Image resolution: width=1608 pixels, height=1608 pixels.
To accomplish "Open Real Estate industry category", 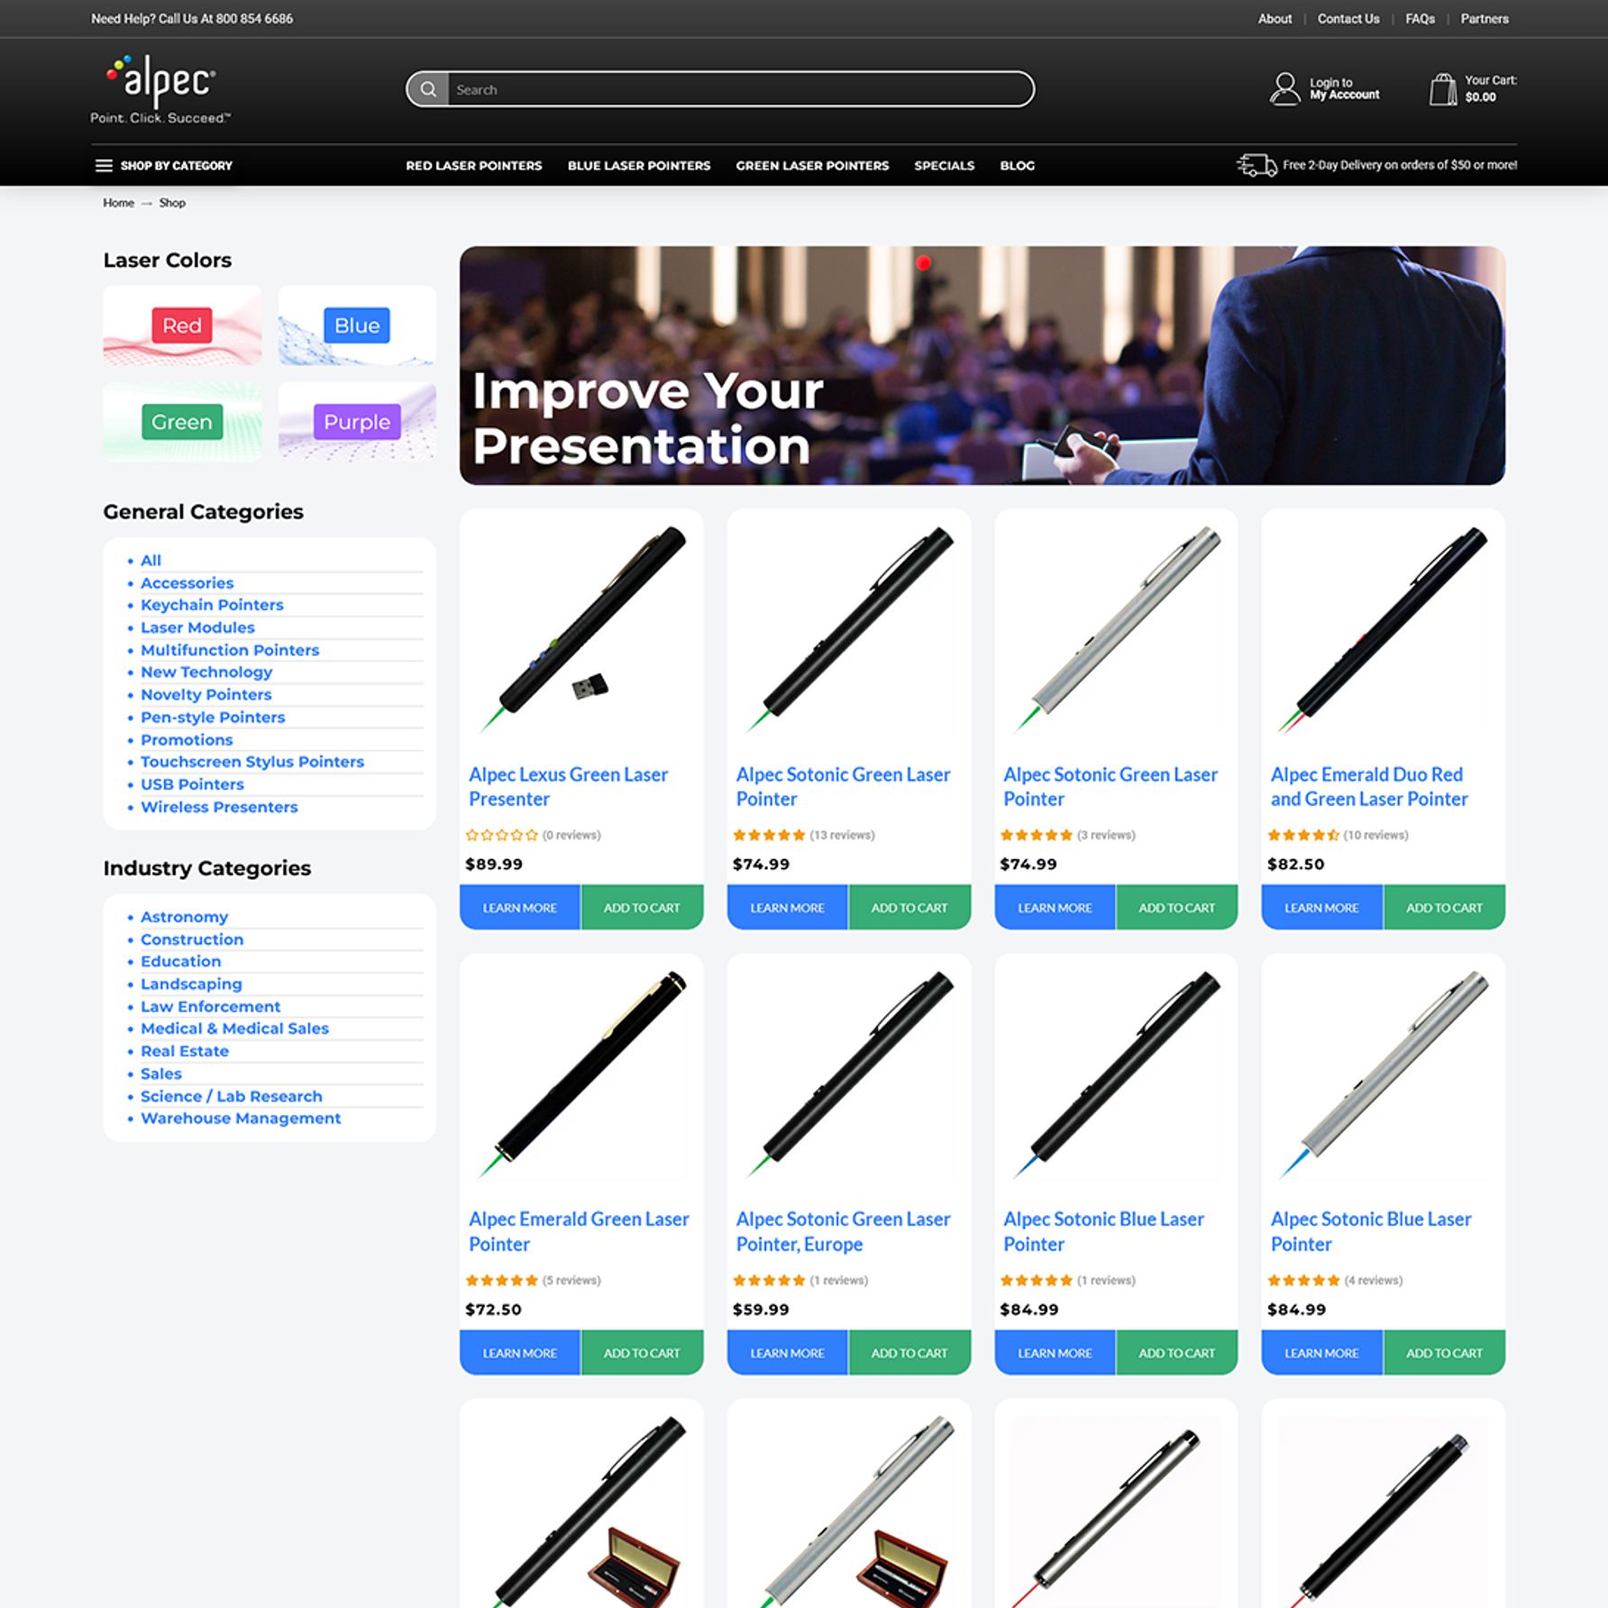I will tap(185, 1051).
